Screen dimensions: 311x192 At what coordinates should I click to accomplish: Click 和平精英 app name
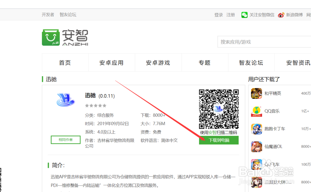point(273,93)
